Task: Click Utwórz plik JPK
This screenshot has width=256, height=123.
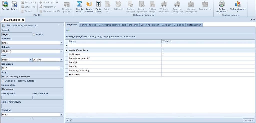Action: pyautogui.click(x=49, y=2)
